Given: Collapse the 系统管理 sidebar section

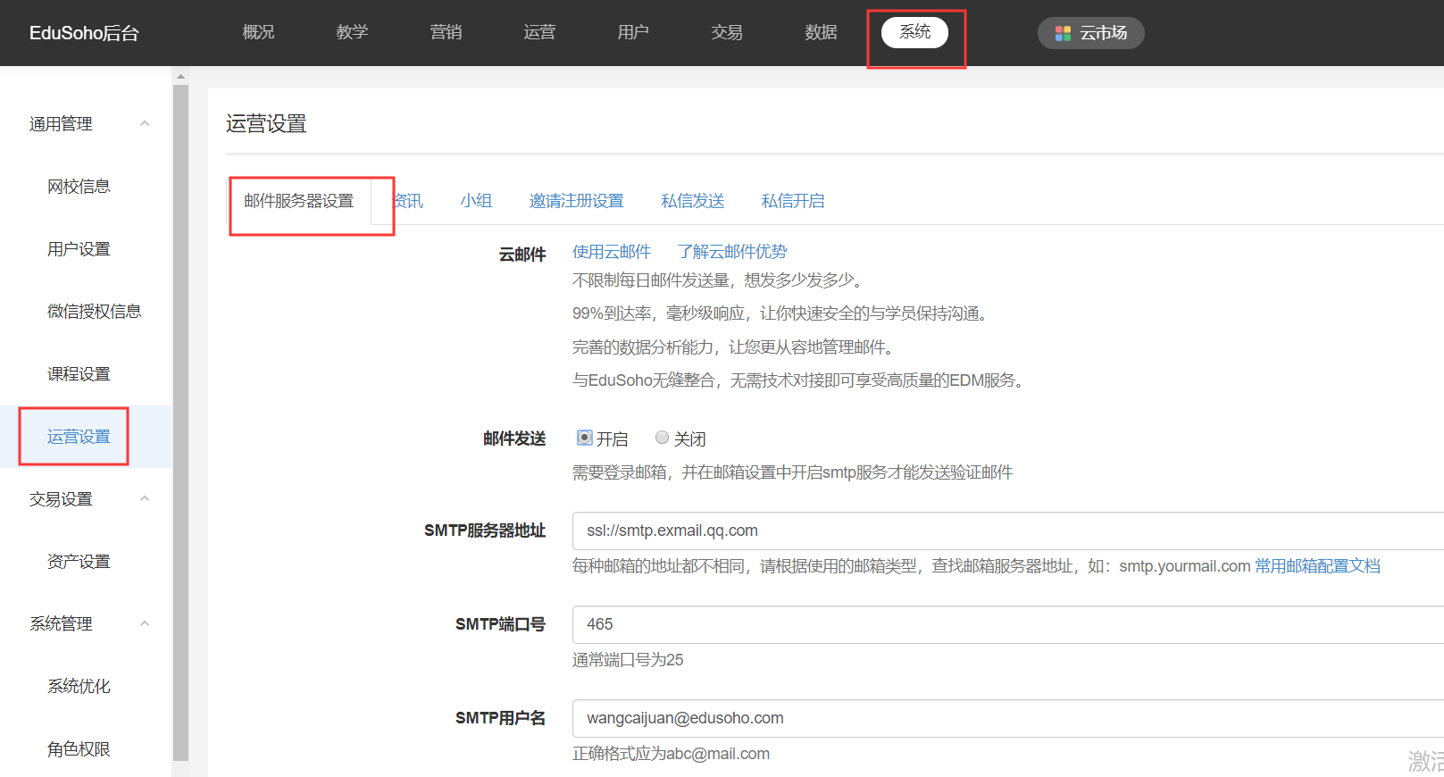Looking at the screenshot, I should 145,623.
